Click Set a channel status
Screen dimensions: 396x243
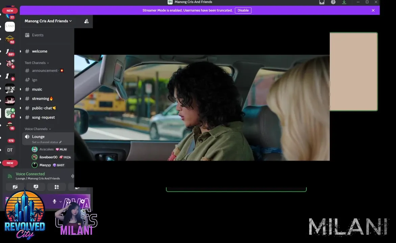(x=47, y=142)
